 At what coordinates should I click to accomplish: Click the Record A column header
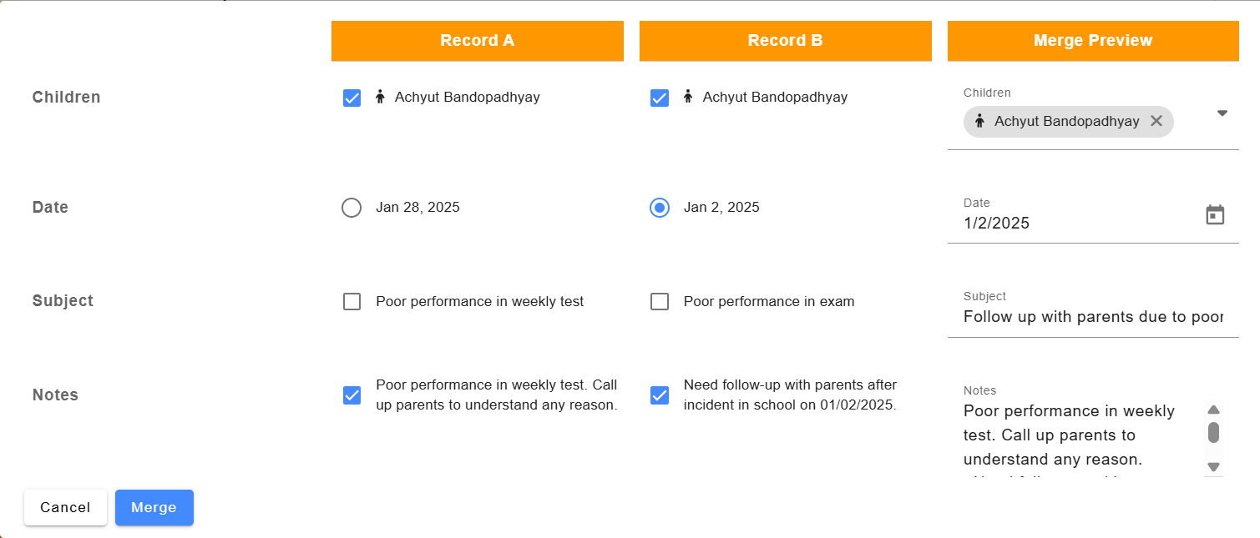click(x=477, y=40)
